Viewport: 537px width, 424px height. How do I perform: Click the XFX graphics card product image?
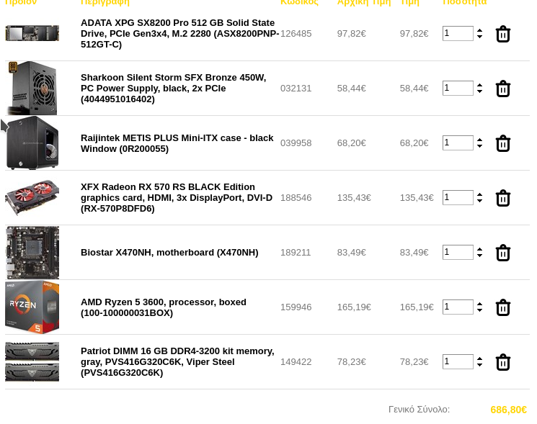pos(32,198)
